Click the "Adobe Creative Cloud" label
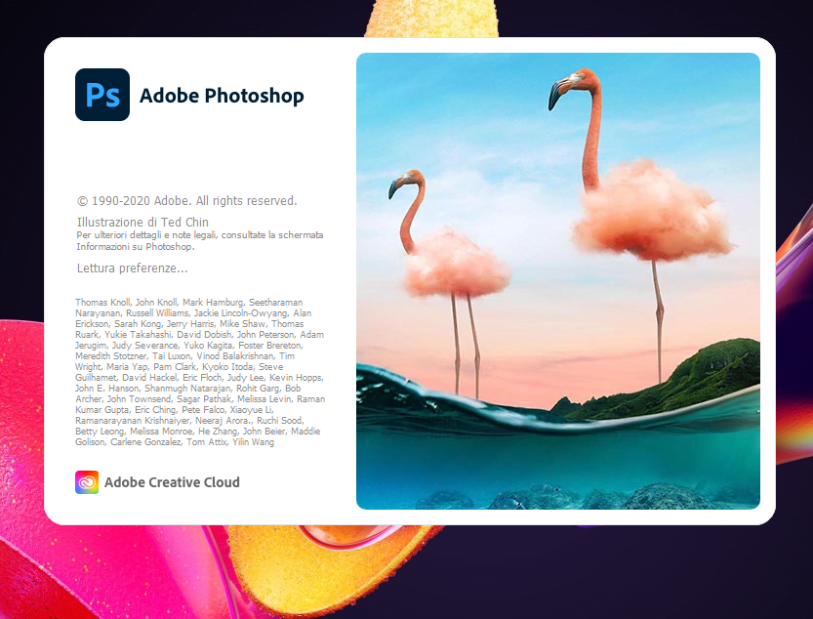This screenshot has height=619, width=813. click(172, 482)
